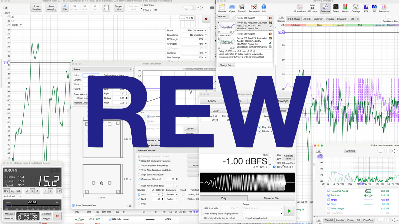399x224 pixels.
Task: Click the Levels meter icon
Action: pos(345,7)
